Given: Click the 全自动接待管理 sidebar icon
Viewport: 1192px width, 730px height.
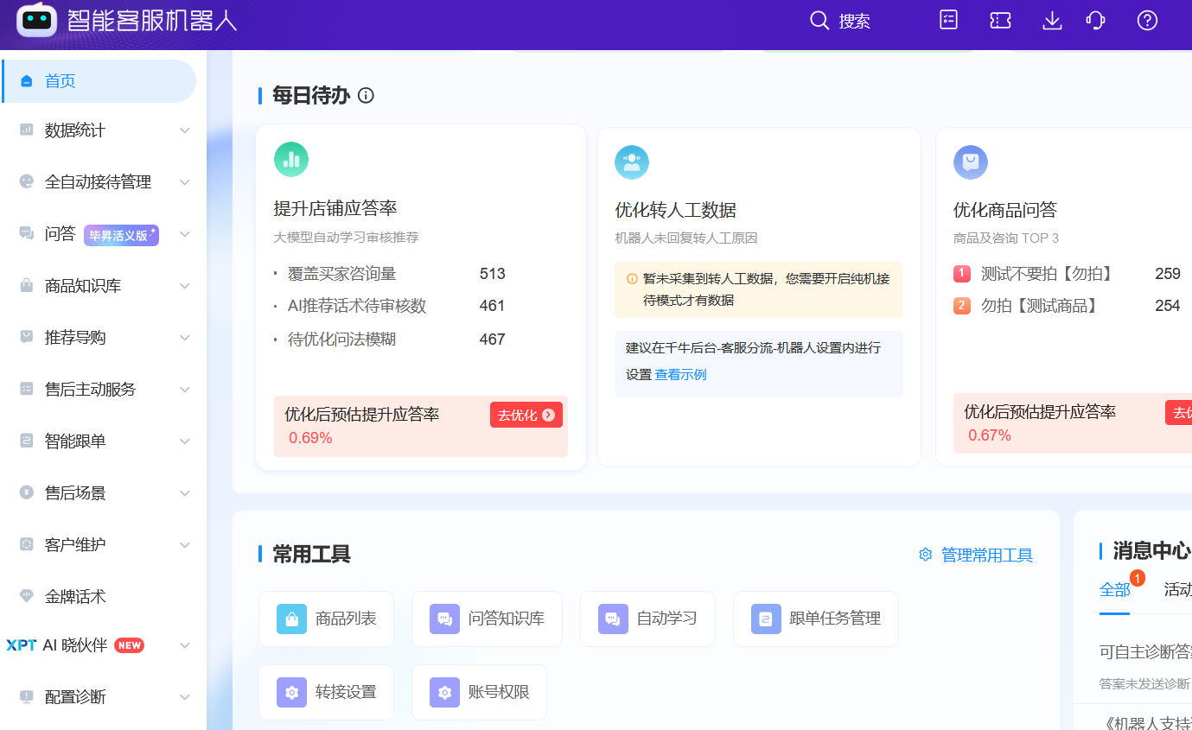Looking at the screenshot, I should point(27,182).
